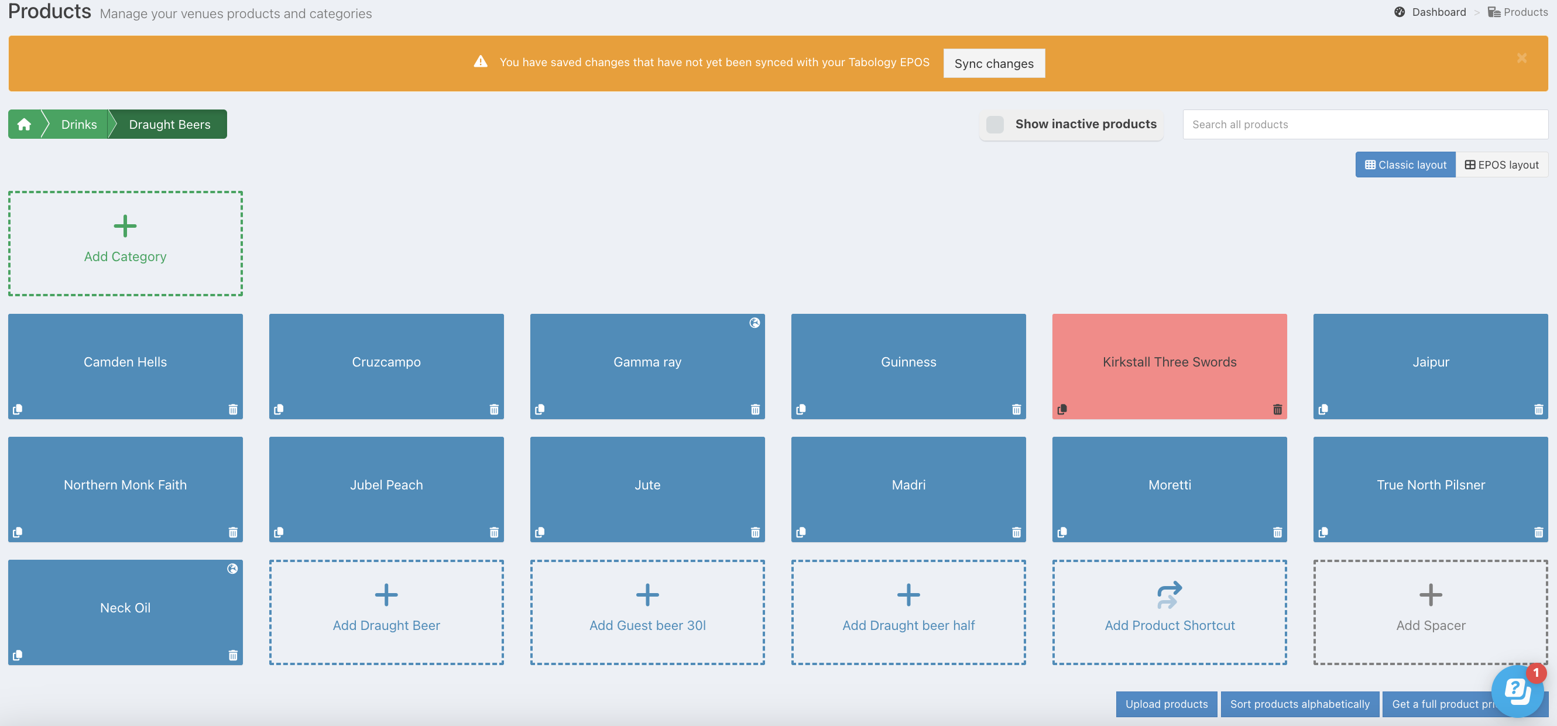This screenshot has width=1557, height=726.
Task: Get a full product price list
Action: coord(1442,704)
